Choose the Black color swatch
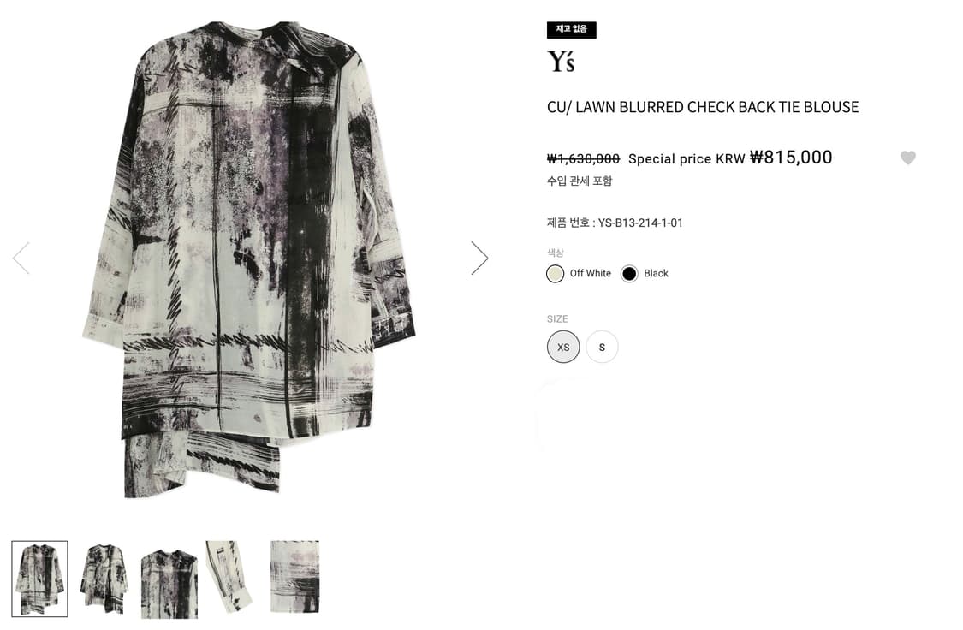Viewport: 963px width, 630px height. click(x=629, y=274)
